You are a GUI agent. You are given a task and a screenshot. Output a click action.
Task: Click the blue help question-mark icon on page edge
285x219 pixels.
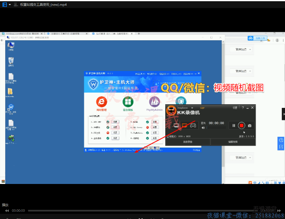point(281,140)
